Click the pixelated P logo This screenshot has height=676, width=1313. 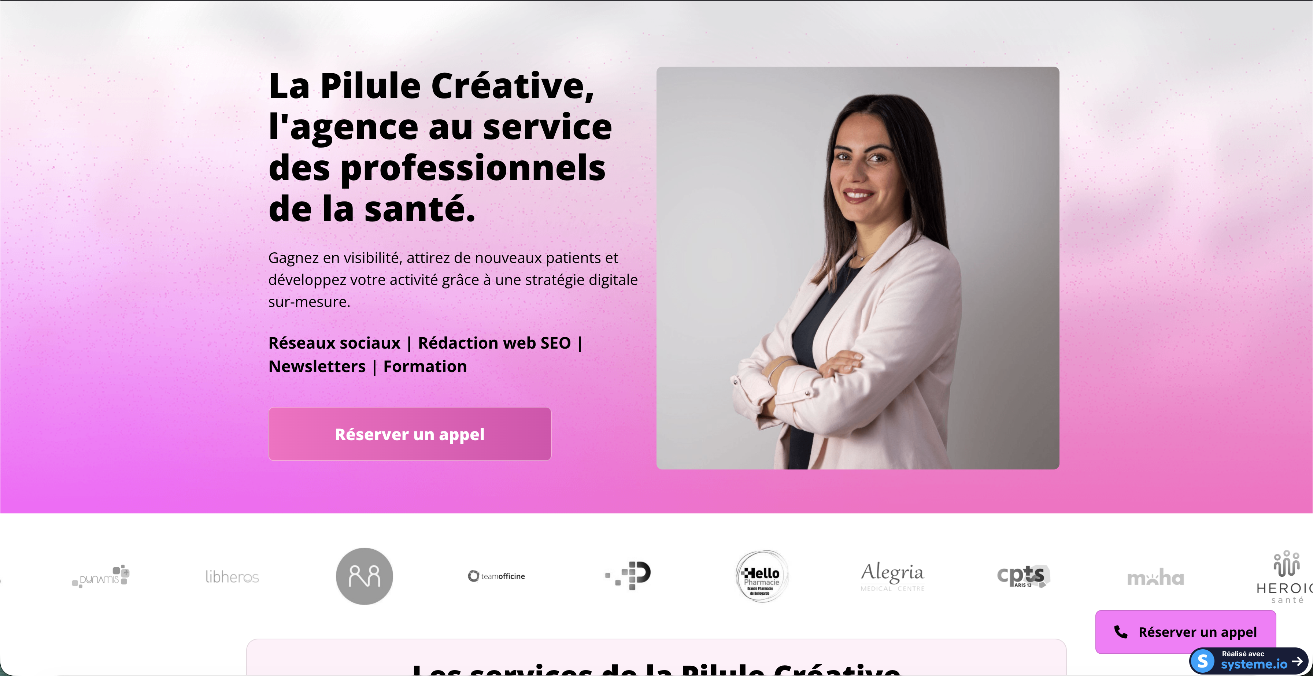coord(628,576)
